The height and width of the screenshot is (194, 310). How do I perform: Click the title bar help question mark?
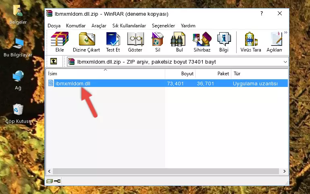pos(262,13)
